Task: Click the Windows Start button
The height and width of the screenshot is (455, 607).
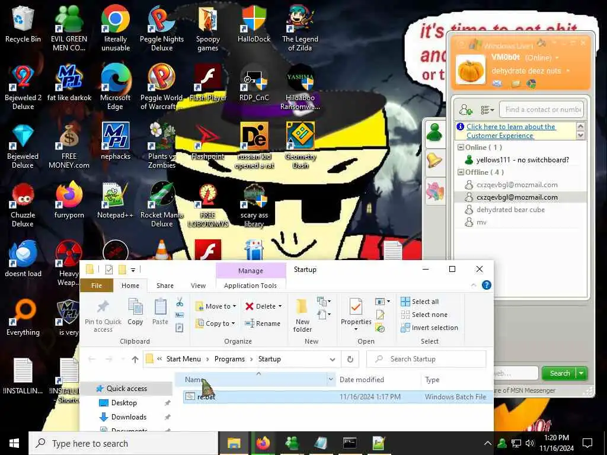Action: [x=14, y=443]
